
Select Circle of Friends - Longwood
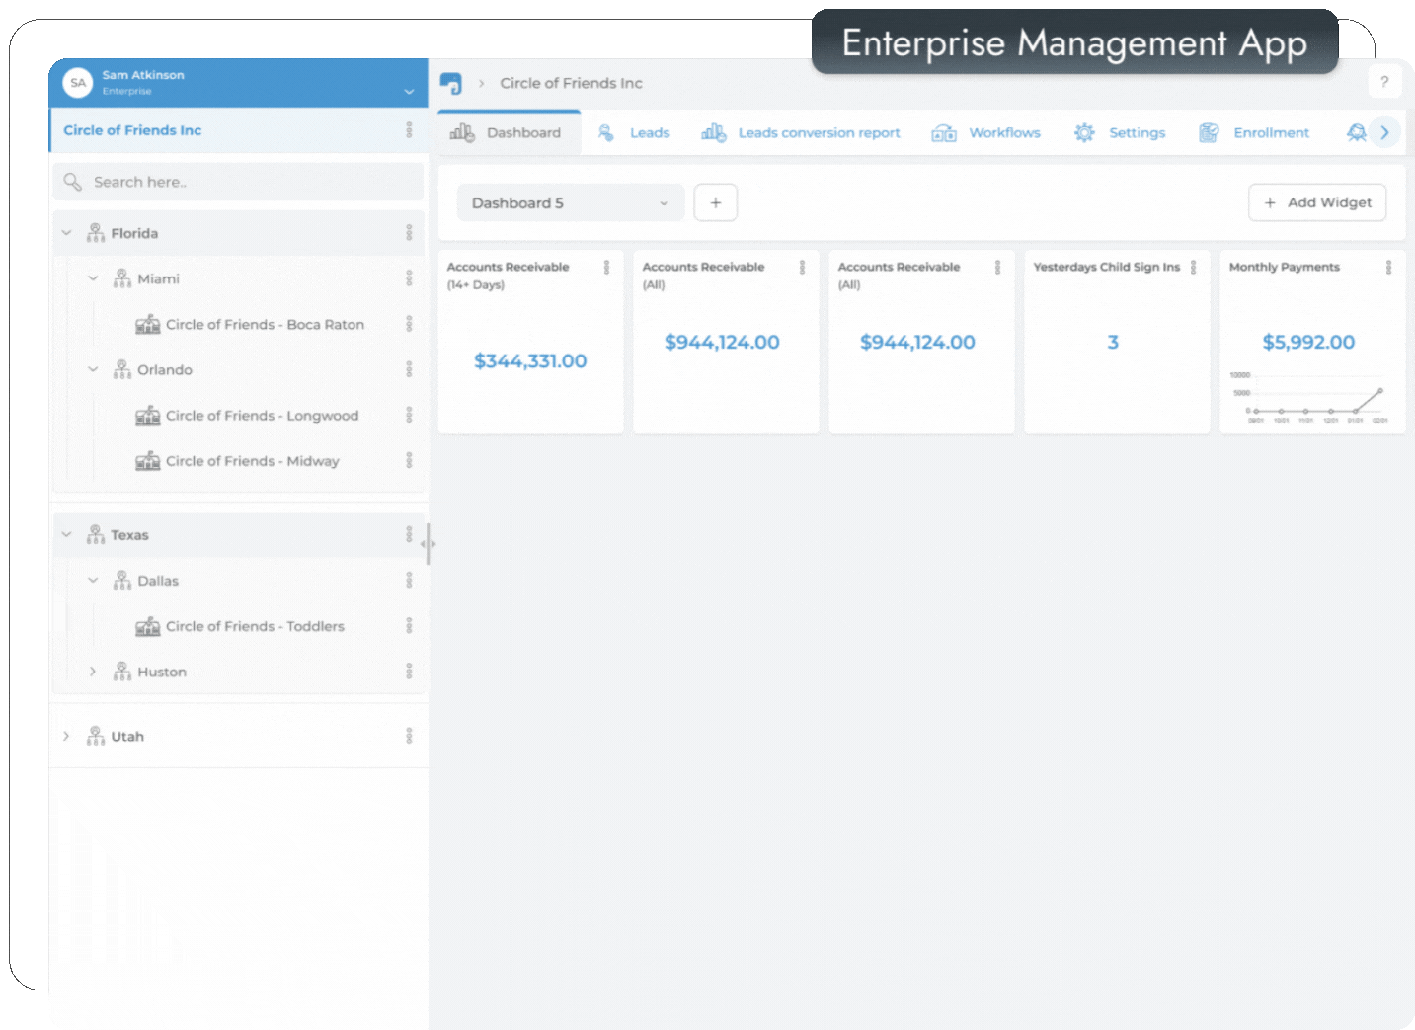pos(262,416)
